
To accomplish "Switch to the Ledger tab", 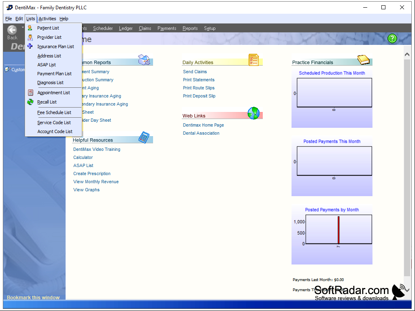I will coord(126,28).
